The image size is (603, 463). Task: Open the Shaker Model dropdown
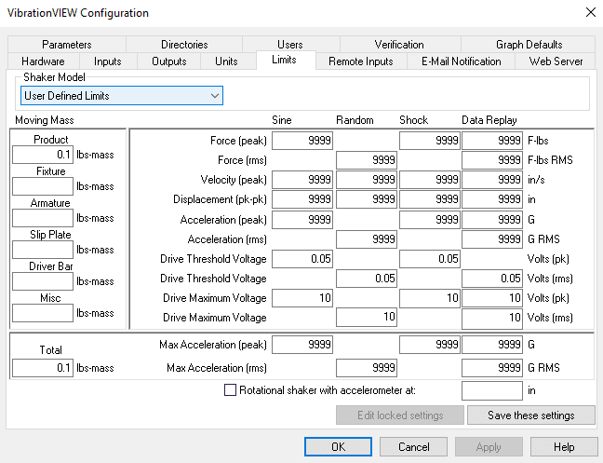pyautogui.click(x=122, y=95)
